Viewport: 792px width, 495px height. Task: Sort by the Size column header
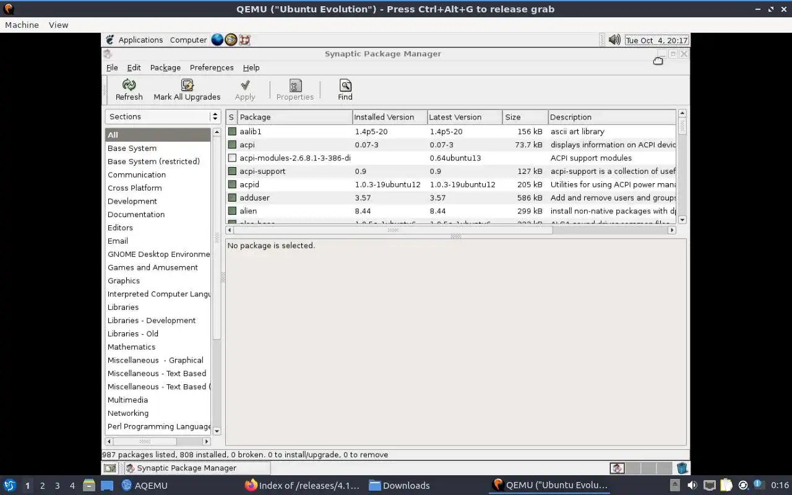point(525,117)
